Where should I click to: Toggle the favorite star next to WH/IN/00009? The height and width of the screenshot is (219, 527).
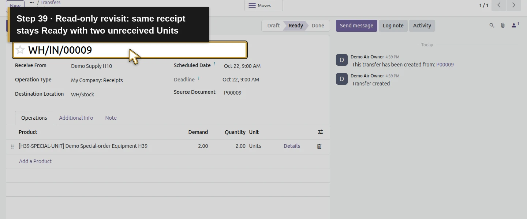pos(20,50)
